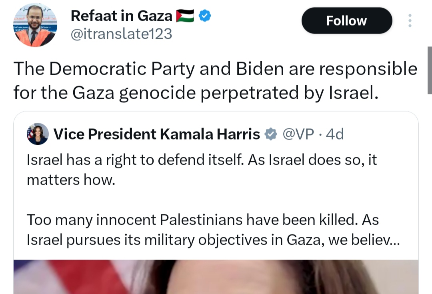
Task: Open Kamala Harris's small avatar in the quote
Action: coord(38,134)
